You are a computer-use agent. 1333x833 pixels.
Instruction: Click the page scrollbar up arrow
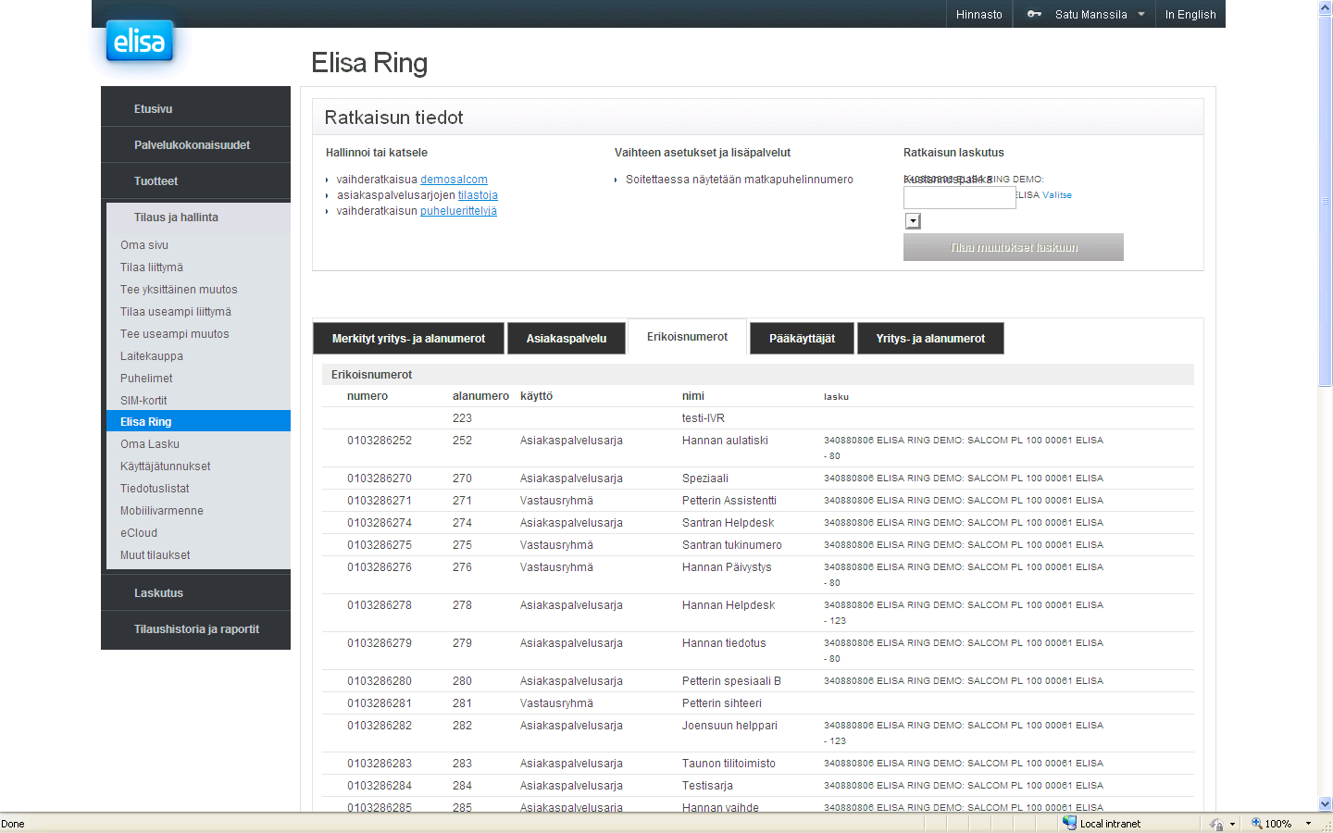[1325, 7]
